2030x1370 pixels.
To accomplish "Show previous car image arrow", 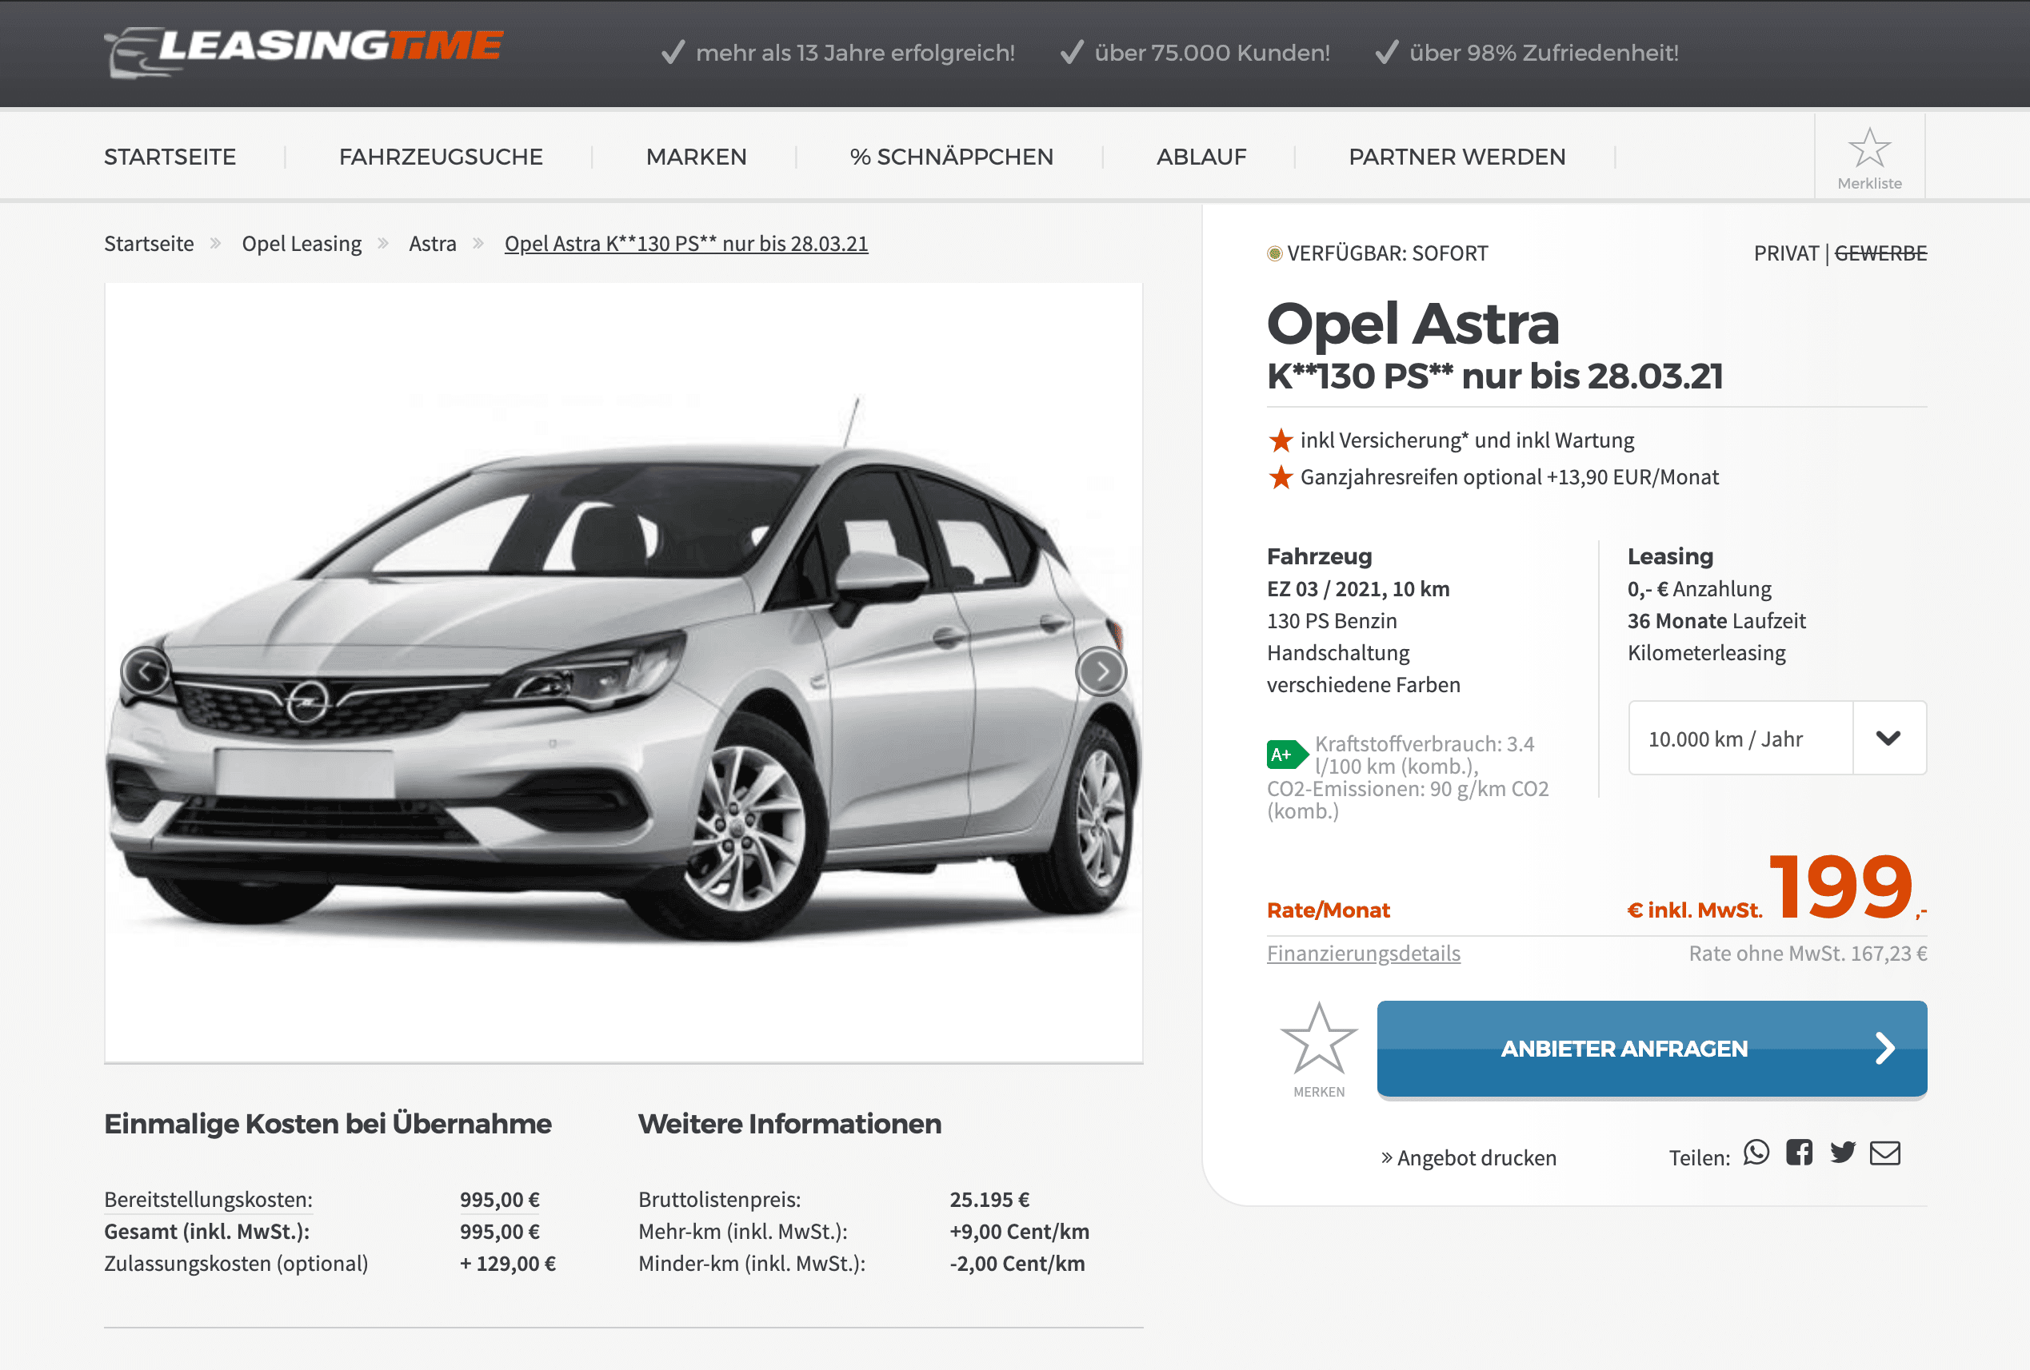I will pyautogui.click(x=146, y=671).
